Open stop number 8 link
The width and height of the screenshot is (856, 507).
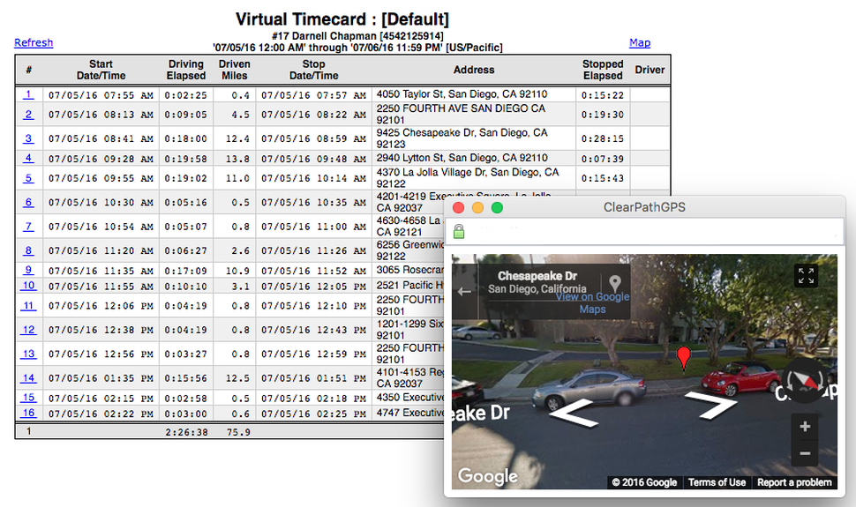pos(28,250)
